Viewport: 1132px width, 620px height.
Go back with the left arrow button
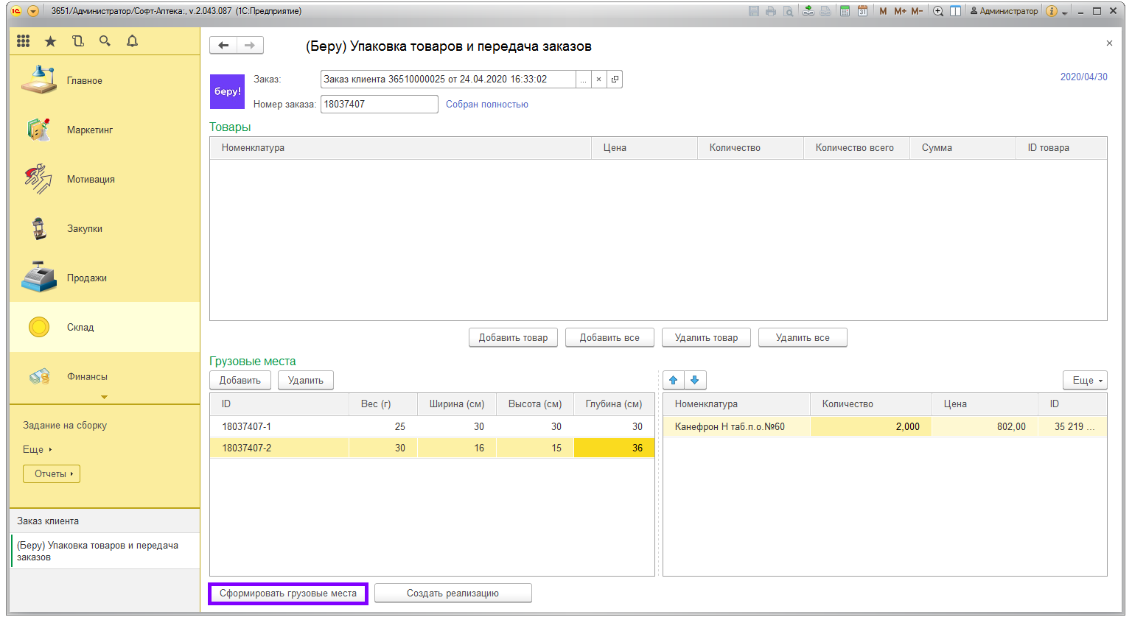click(223, 46)
